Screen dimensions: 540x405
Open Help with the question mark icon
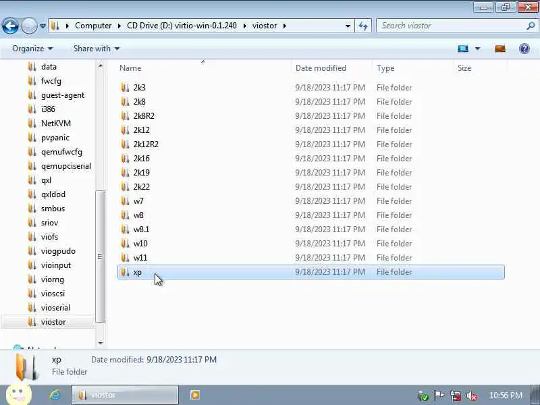click(524, 49)
